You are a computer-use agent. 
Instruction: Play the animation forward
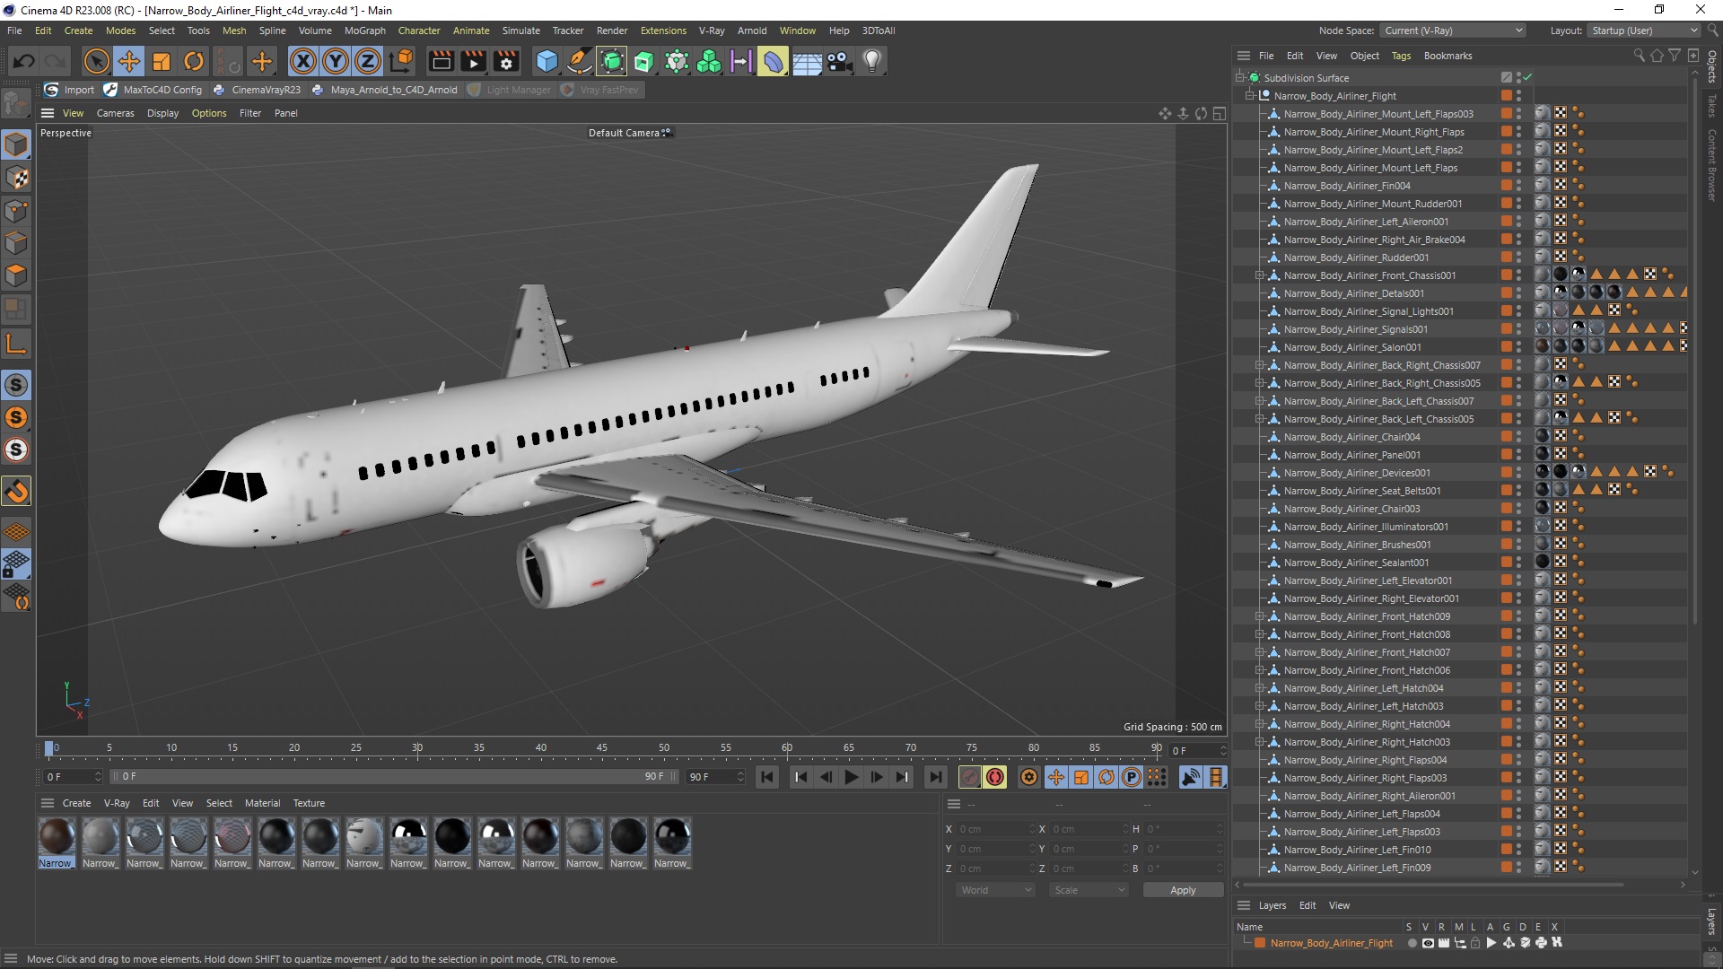[x=852, y=777]
